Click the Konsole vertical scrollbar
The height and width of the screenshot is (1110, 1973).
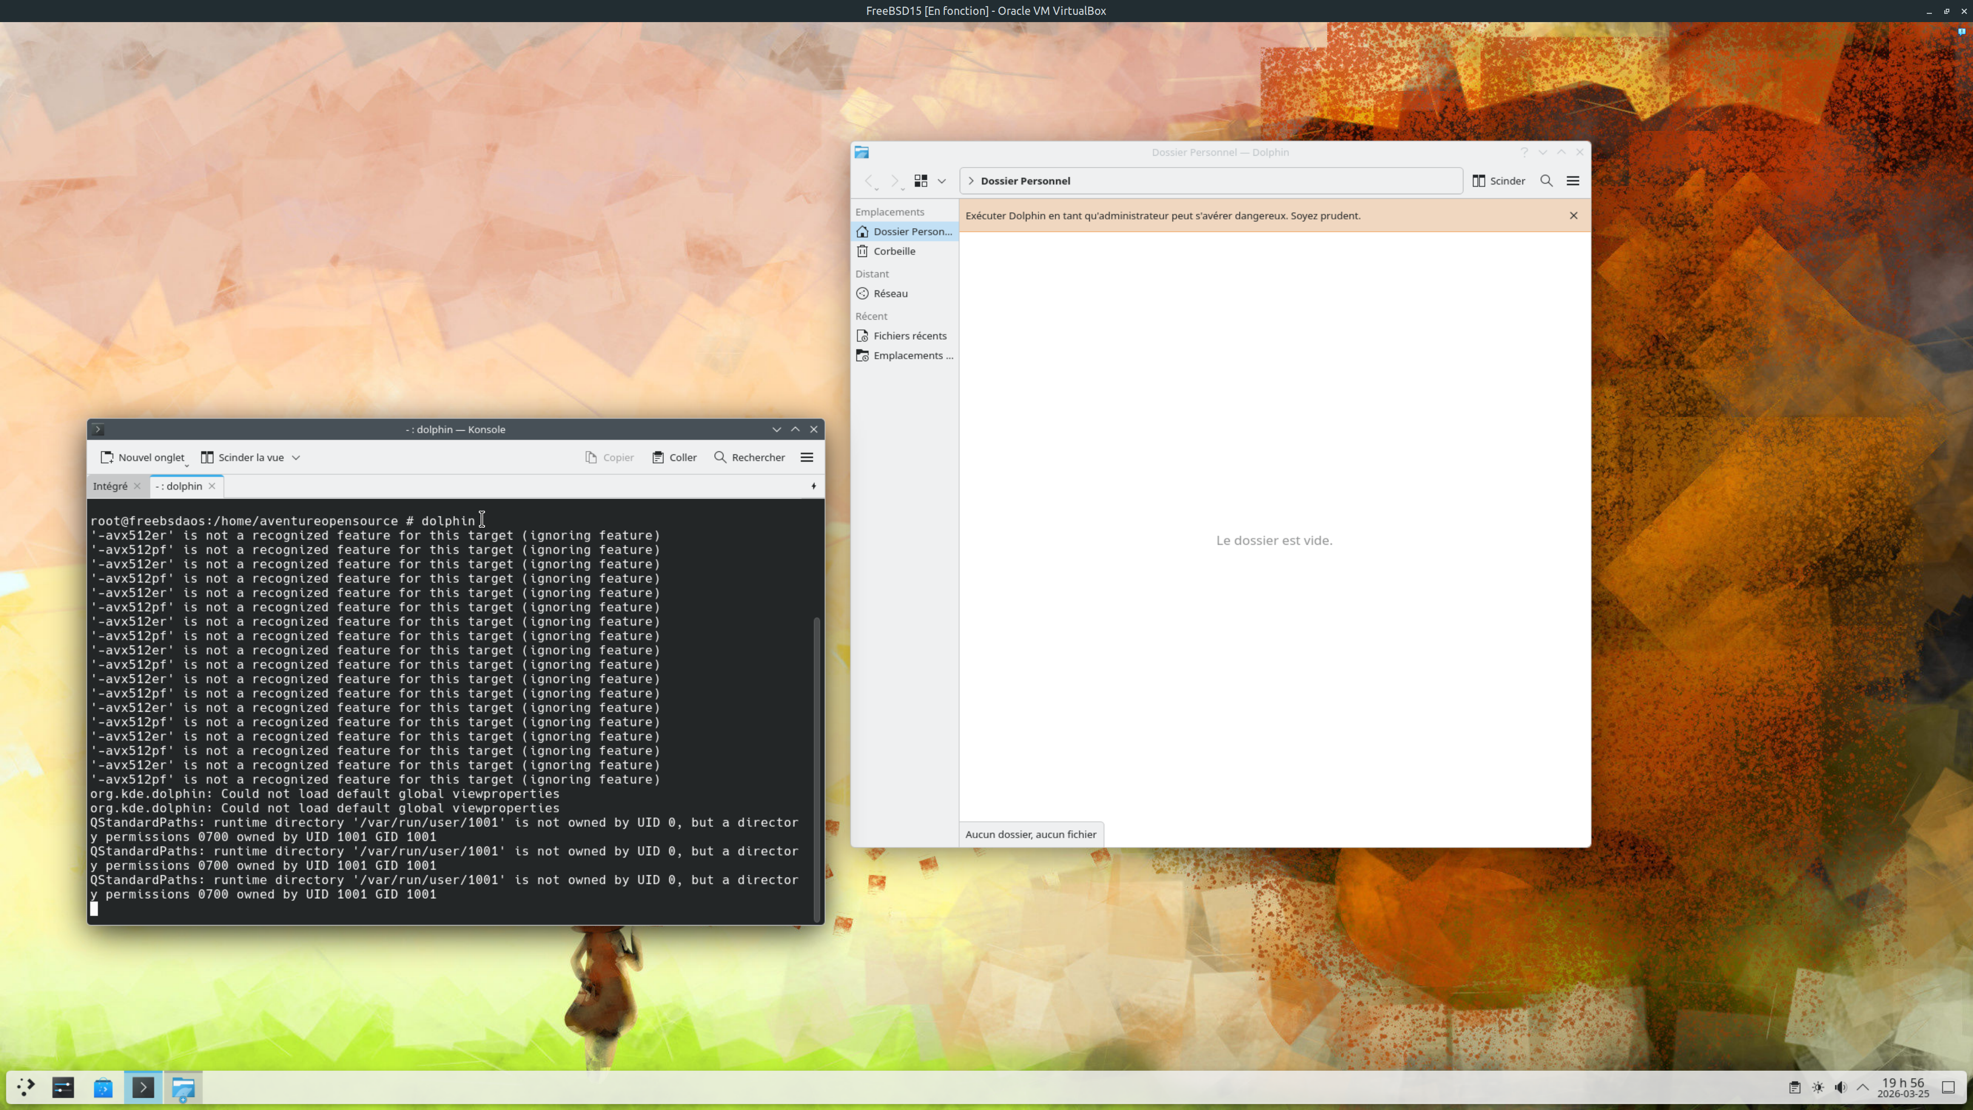(816, 769)
